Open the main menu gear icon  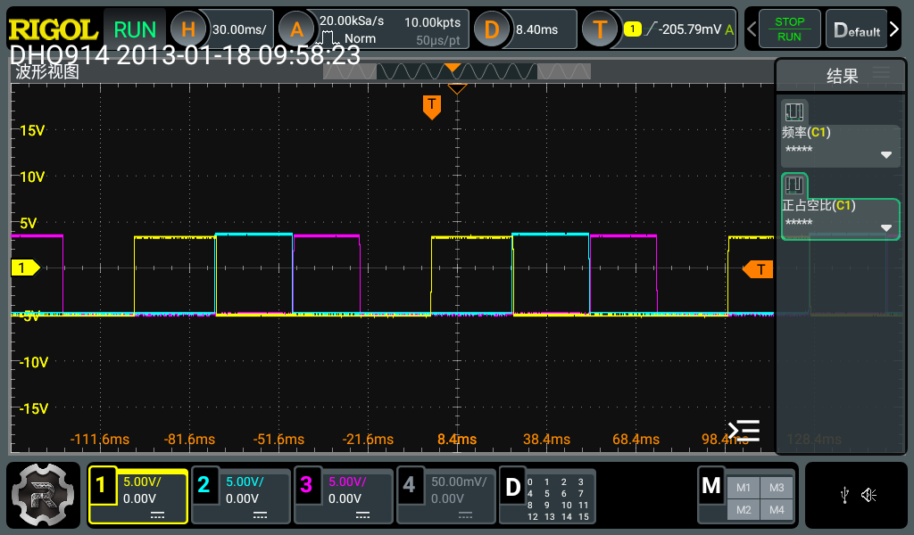pyautogui.click(x=42, y=495)
